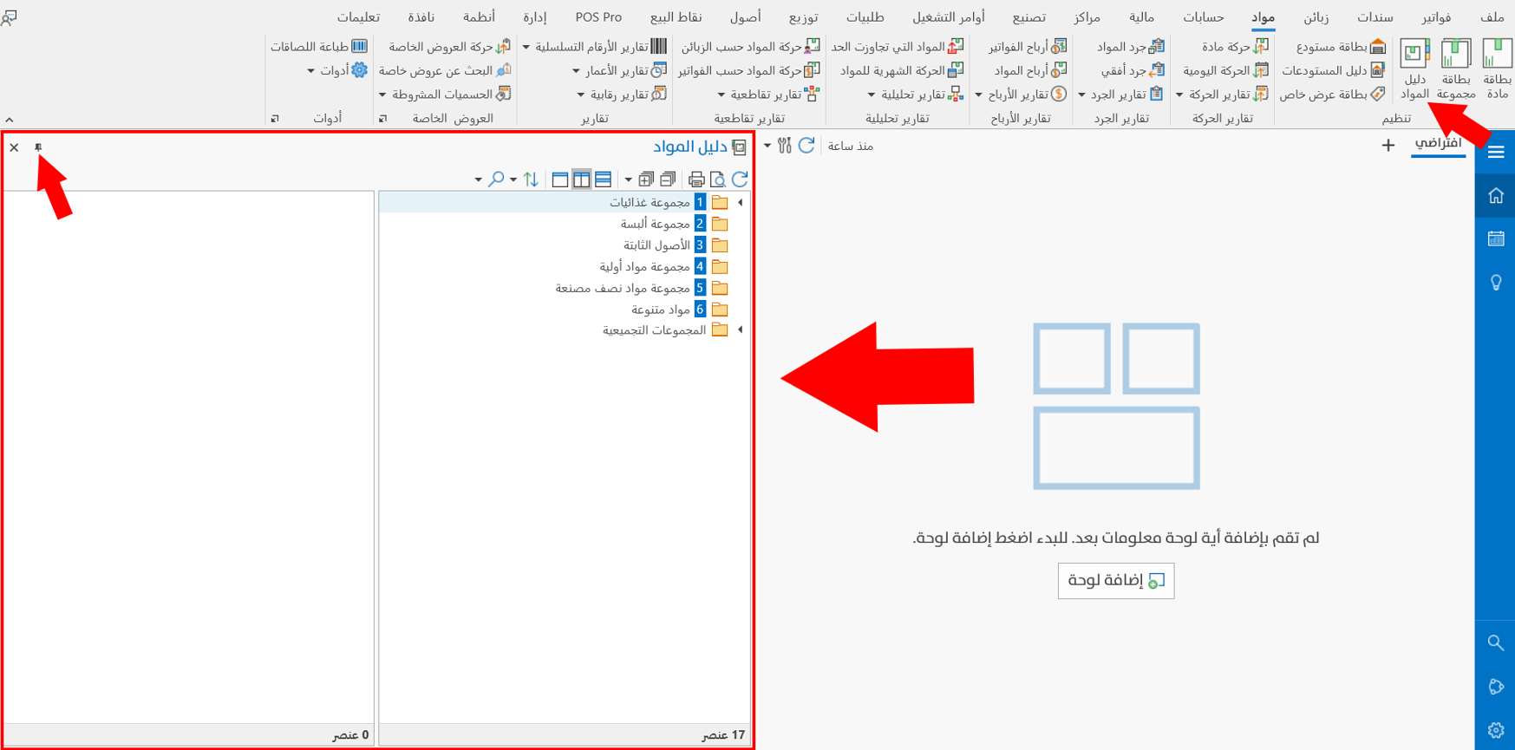This screenshot has width=1515, height=750.
Task: Open الحركة الشهرية للمواد report
Action: [901, 70]
